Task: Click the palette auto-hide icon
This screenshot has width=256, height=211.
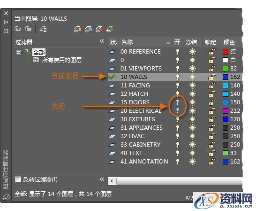Action: click(x=6, y=22)
